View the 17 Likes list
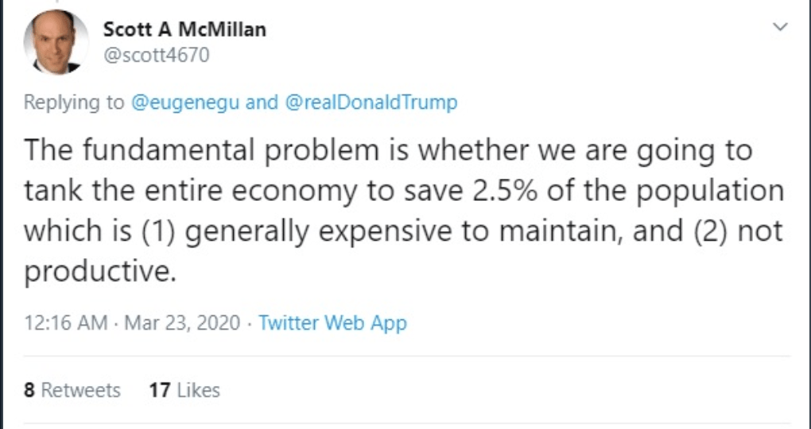 184,390
